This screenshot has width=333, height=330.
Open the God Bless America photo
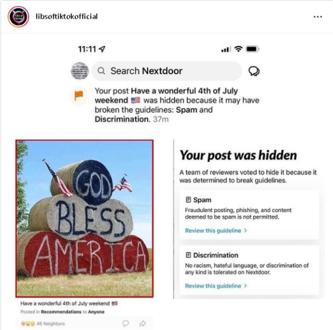85,219
